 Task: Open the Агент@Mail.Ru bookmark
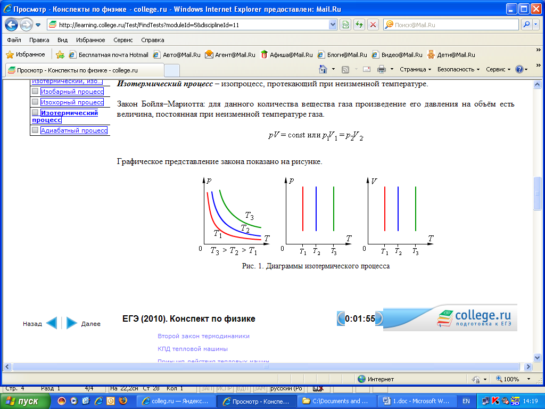(230, 55)
